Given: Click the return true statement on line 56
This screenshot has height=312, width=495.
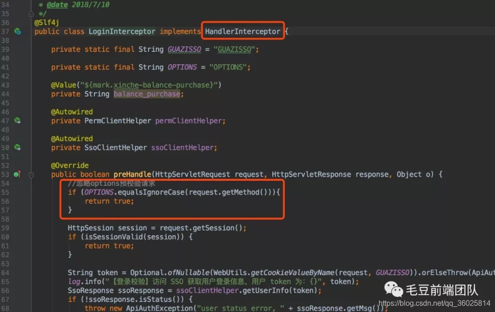Looking at the screenshot, I should tap(109, 201).
